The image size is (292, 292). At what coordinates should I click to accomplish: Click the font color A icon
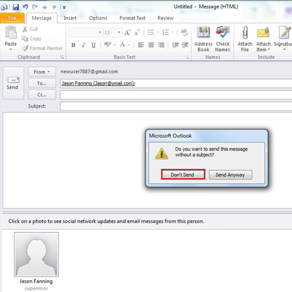coord(122,45)
